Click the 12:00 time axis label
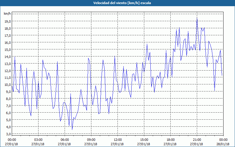Image resolution: width=235 pixels, height=147 pixels. 118,140
